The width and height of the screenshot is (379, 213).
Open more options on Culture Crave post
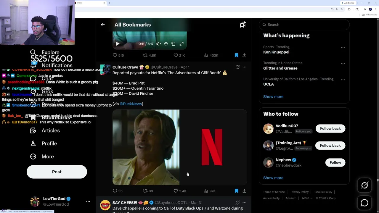[x=244, y=67]
